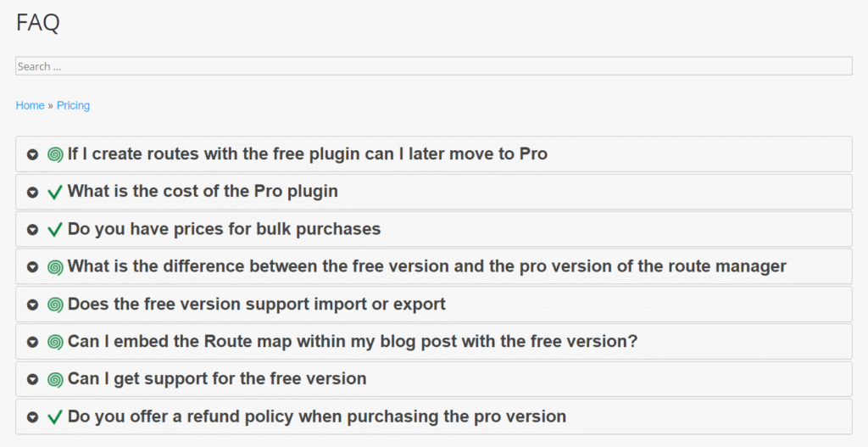
Task: Focus the FAQ search field
Action: click(433, 66)
